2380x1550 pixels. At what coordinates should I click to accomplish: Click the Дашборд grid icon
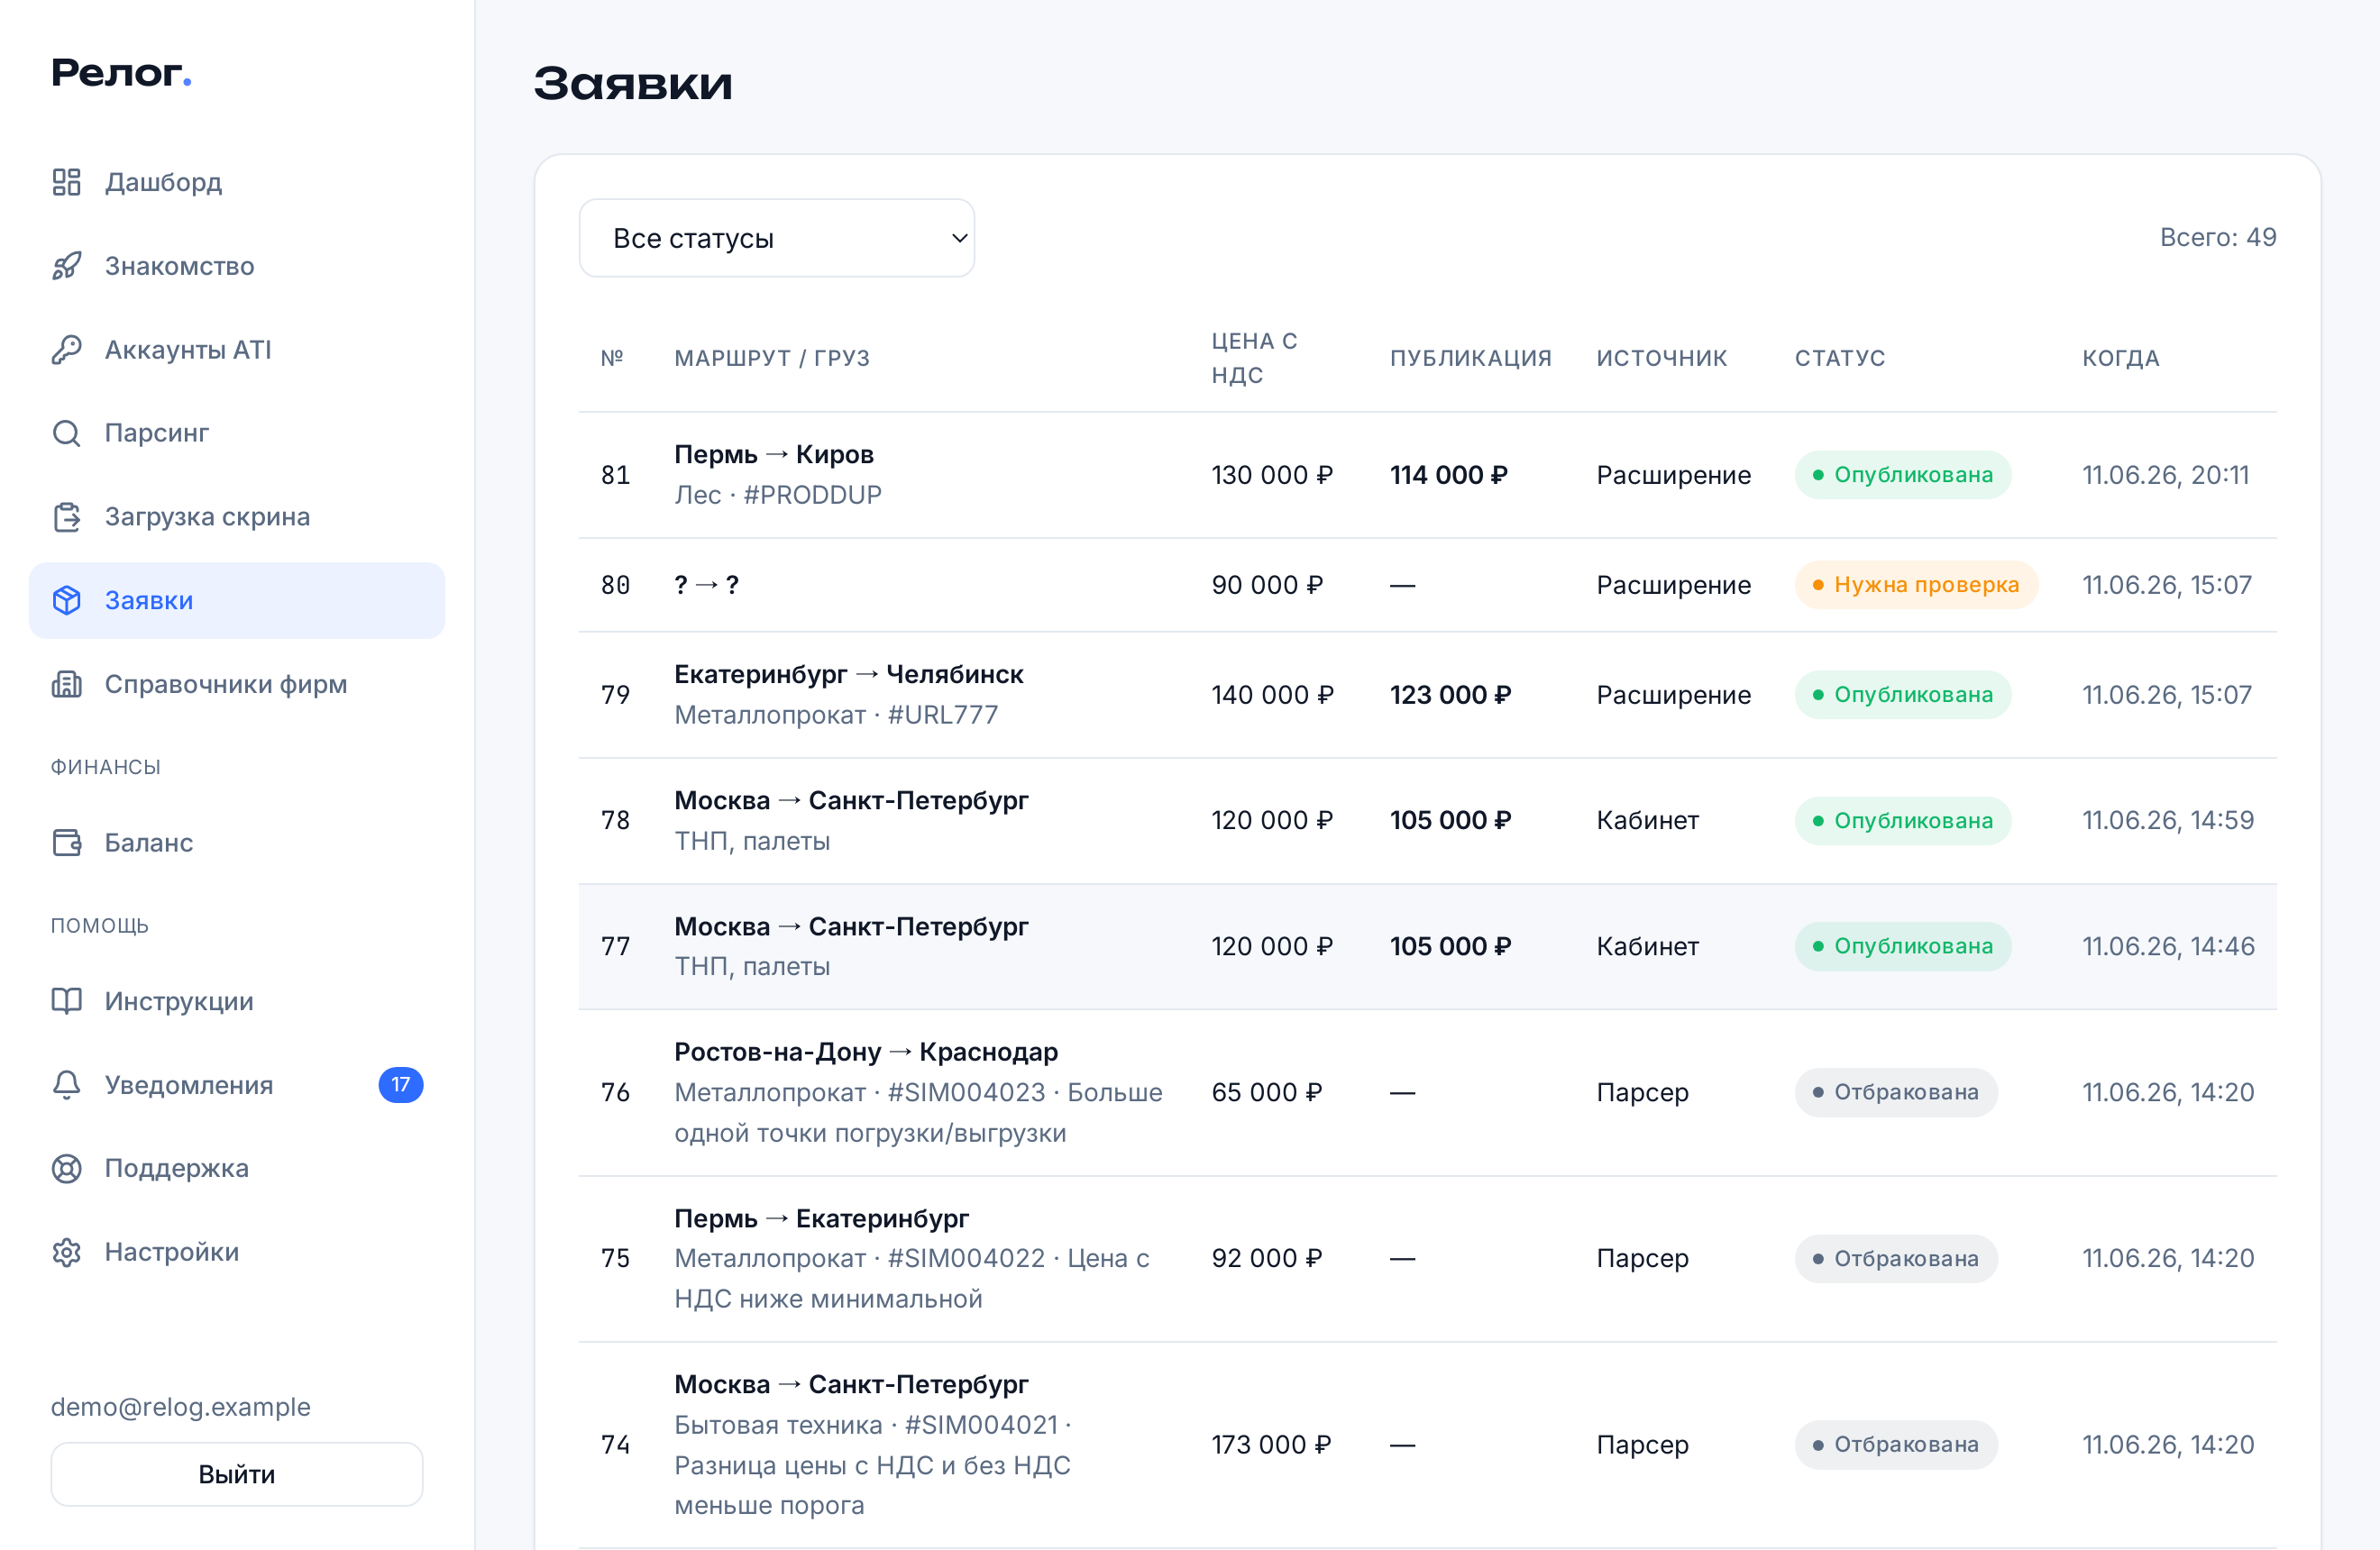[x=66, y=182]
